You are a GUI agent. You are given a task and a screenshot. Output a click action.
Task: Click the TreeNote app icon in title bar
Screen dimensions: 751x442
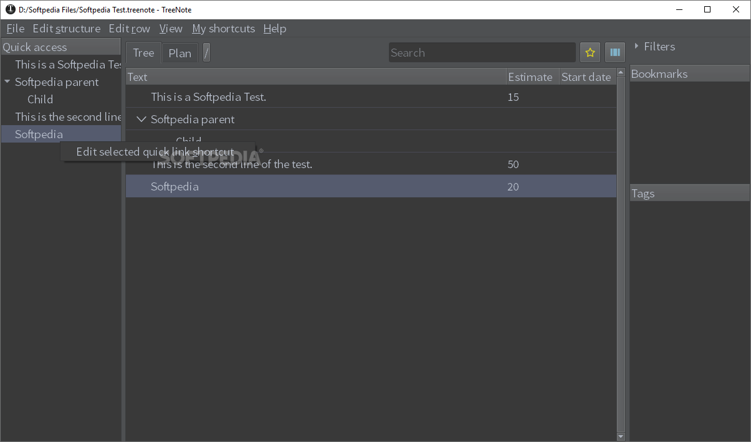pyautogui.click(x=10, y=9)
